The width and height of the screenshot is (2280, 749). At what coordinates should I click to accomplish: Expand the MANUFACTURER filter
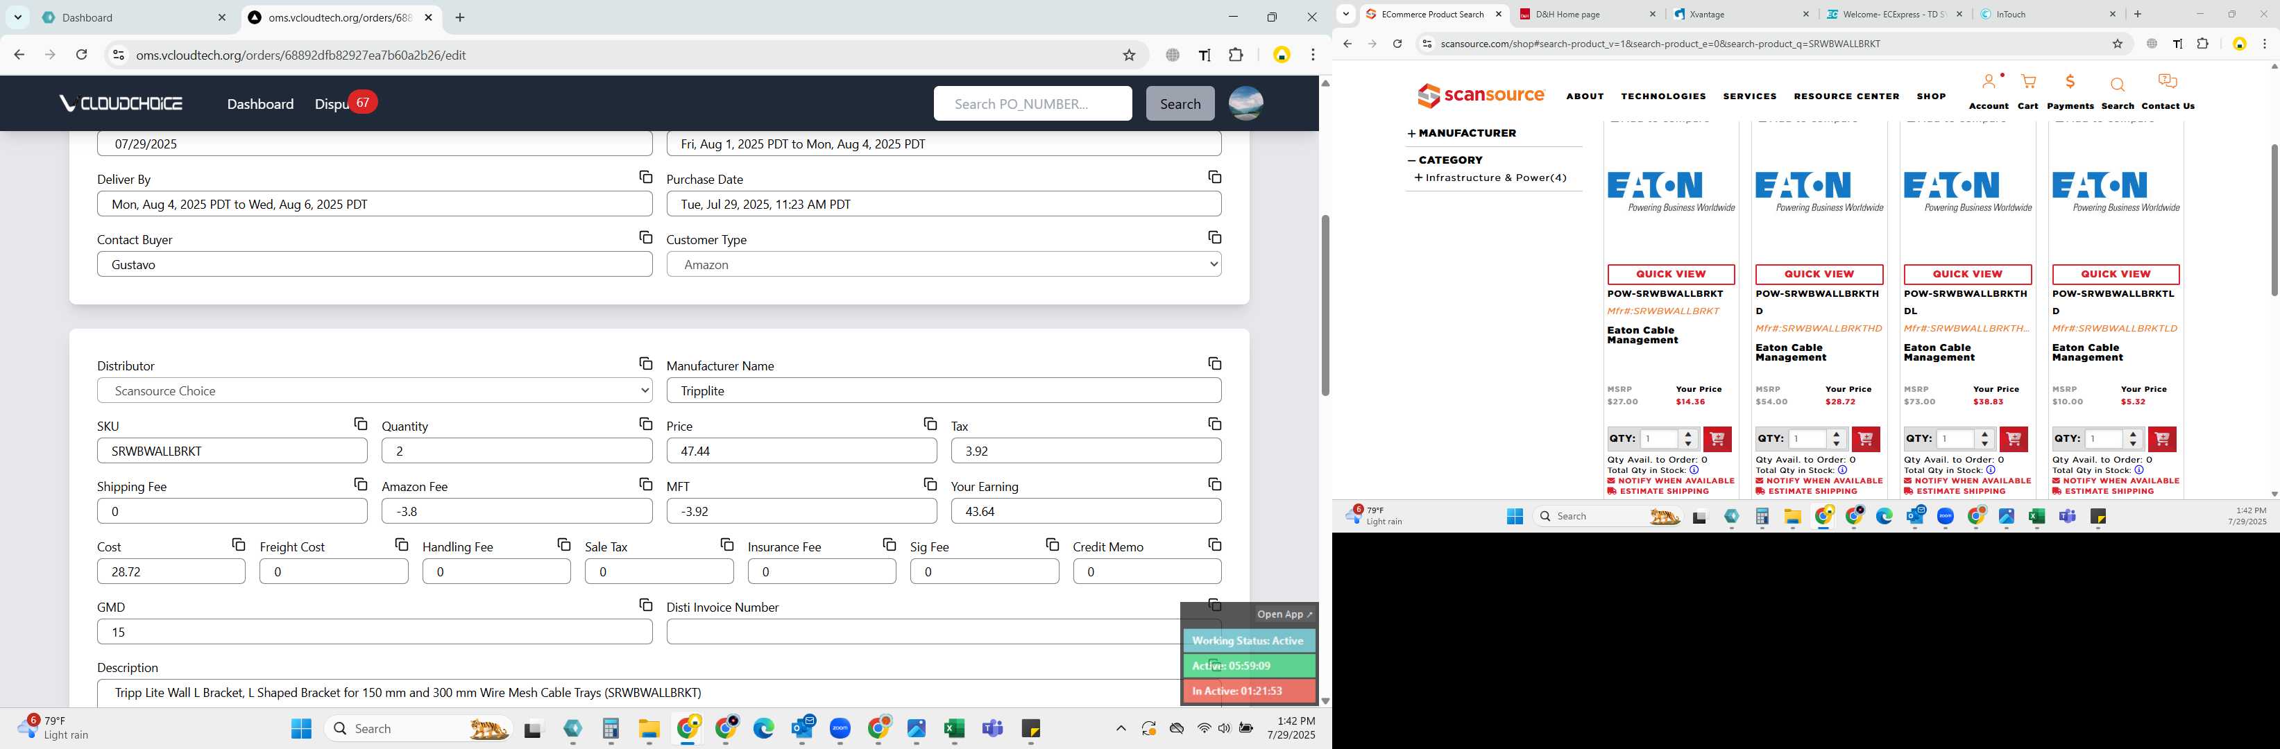point(1462,134)
